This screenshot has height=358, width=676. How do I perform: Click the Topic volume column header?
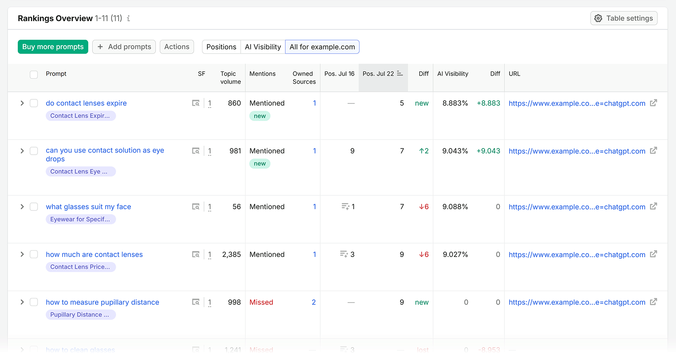(x=231, y=78)
